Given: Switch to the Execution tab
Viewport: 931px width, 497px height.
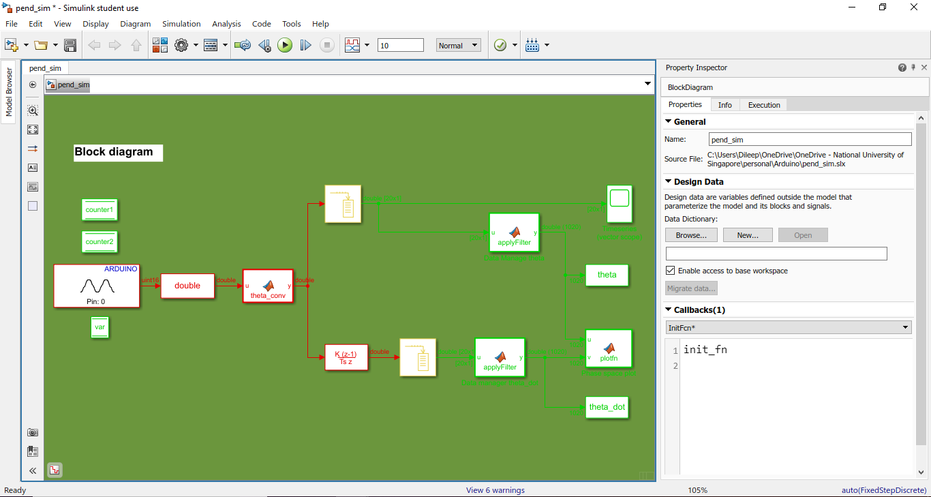Looking at the screenshot, I should click(764, 105).
